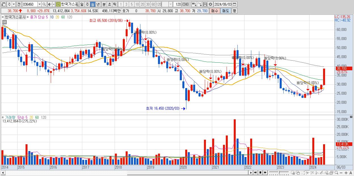Switch chart to weekly period 주
Screen dimensions: 354x176
[x=87, y=4]
